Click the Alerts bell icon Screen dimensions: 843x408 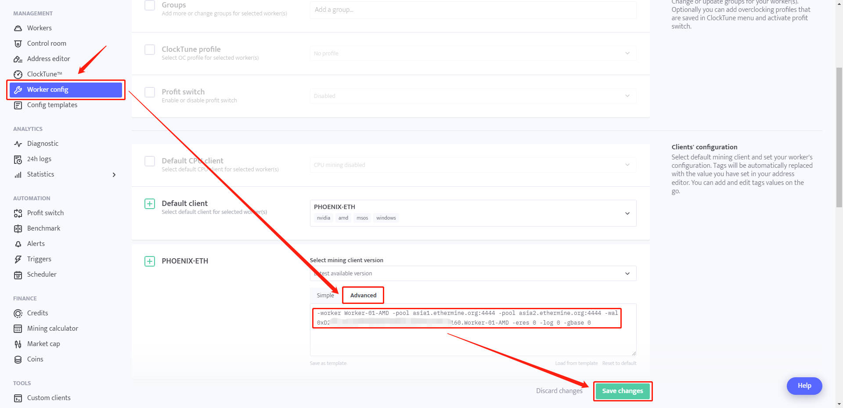18,244
